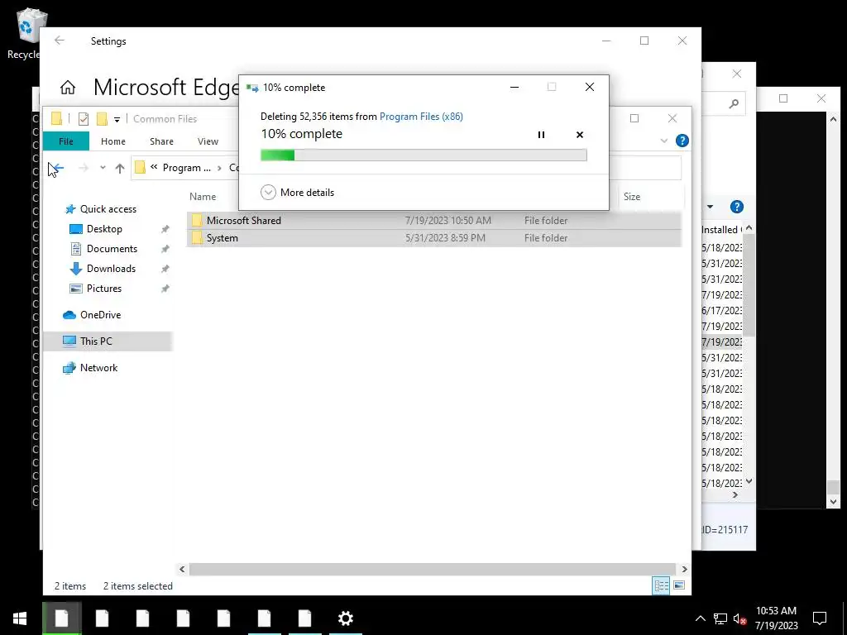Click the Program ... breadcrumb in address bar
The width and height of the screenshot is (847, 635).
pyautogui.click(x=186, y=168)
